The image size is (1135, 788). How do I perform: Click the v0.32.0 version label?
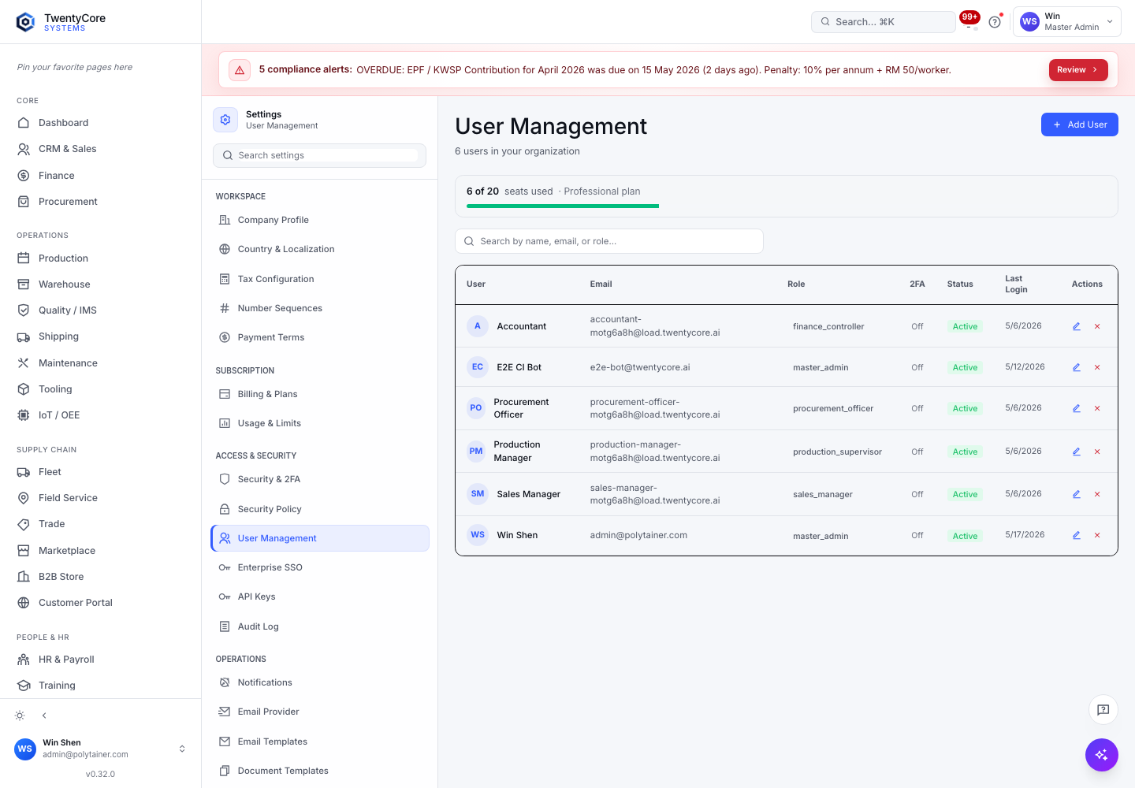click(x=100, y=774)
